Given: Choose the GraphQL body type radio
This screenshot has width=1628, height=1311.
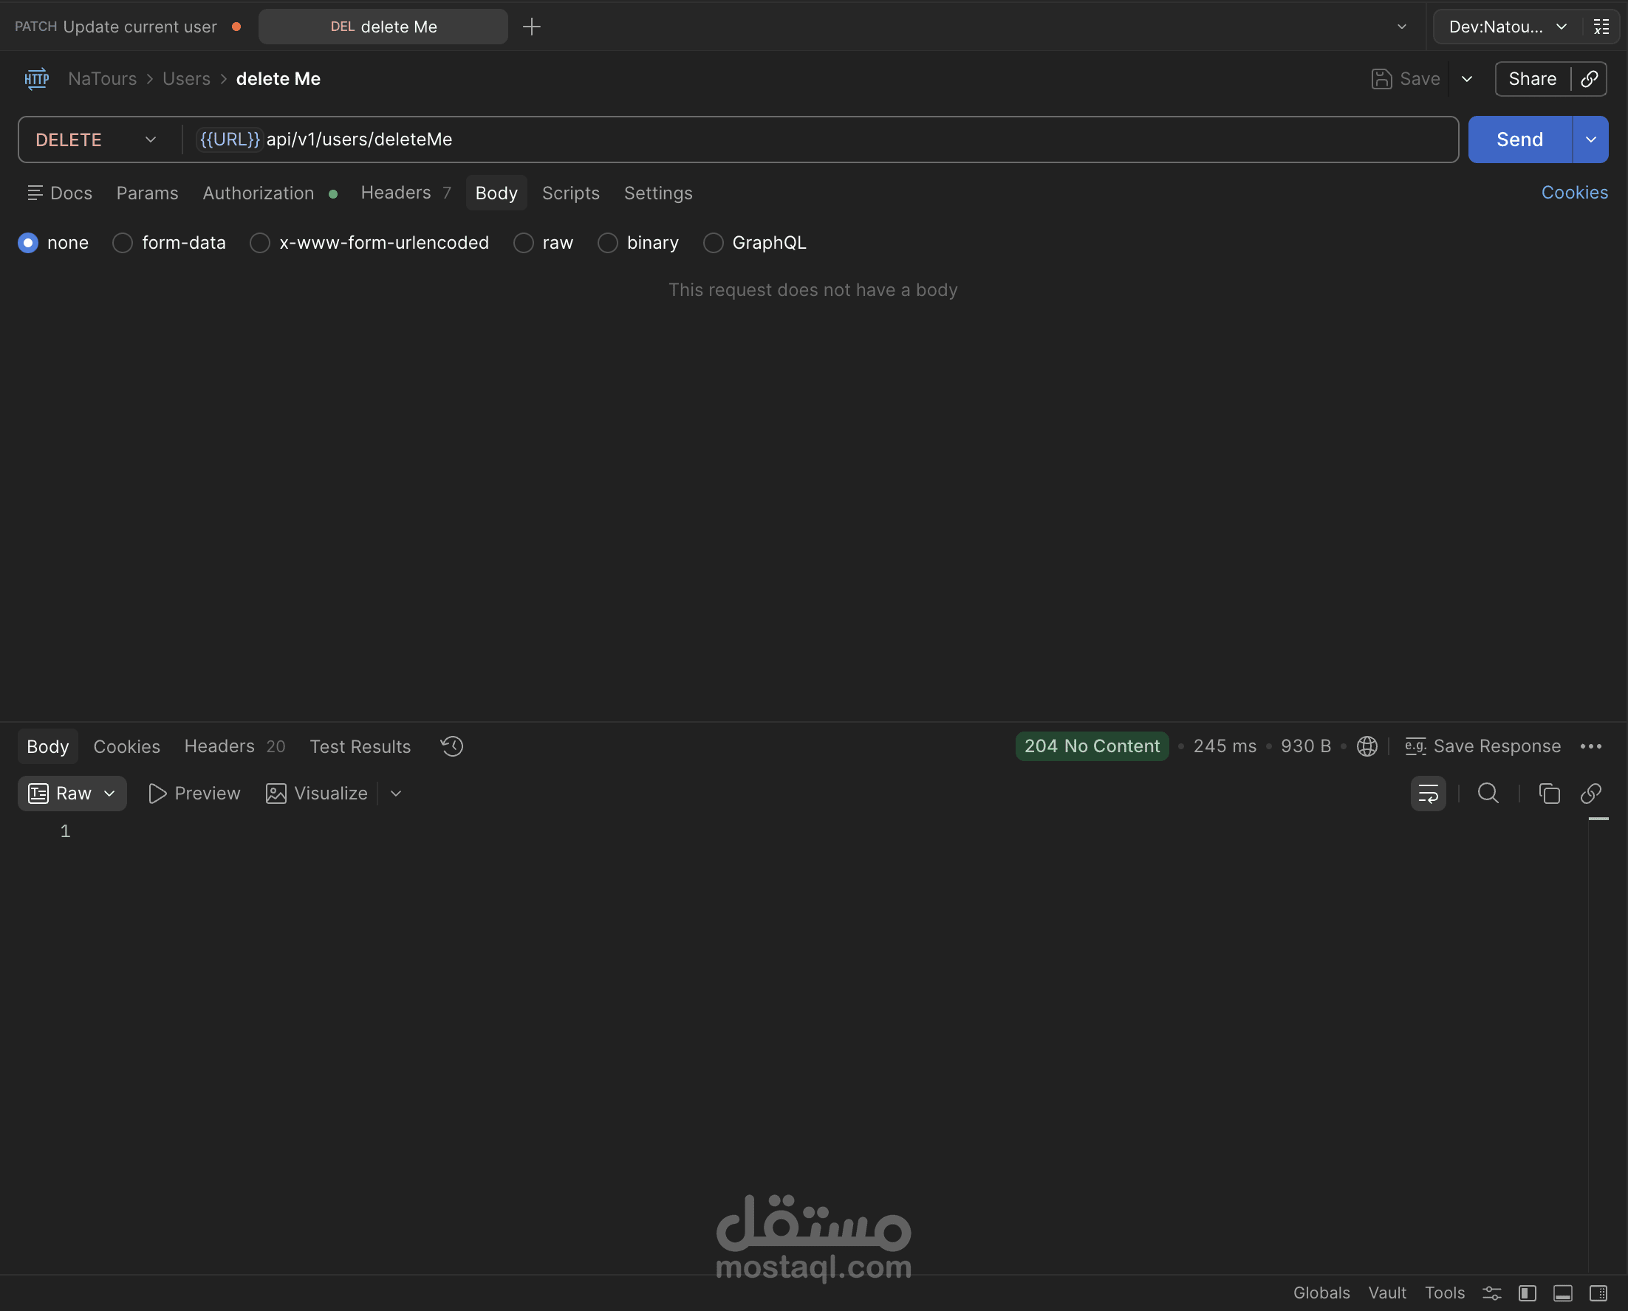Looking at the screenshot, I should pyautogui.click(x=713, y=242).
